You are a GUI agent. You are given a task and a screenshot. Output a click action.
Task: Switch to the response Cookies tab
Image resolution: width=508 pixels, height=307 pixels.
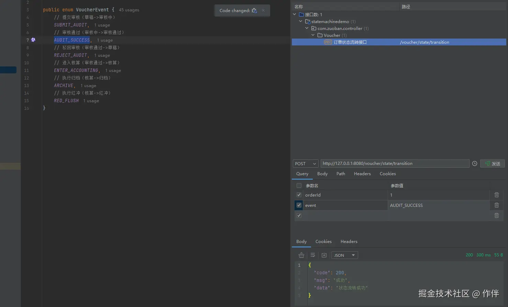coord(323,242)
